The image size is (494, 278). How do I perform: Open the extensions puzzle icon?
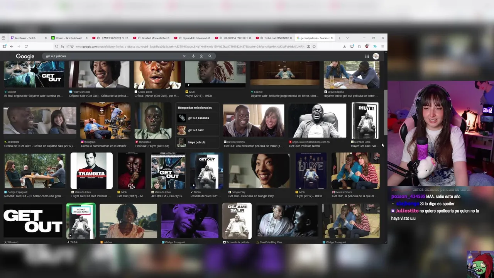coord(359,46)
